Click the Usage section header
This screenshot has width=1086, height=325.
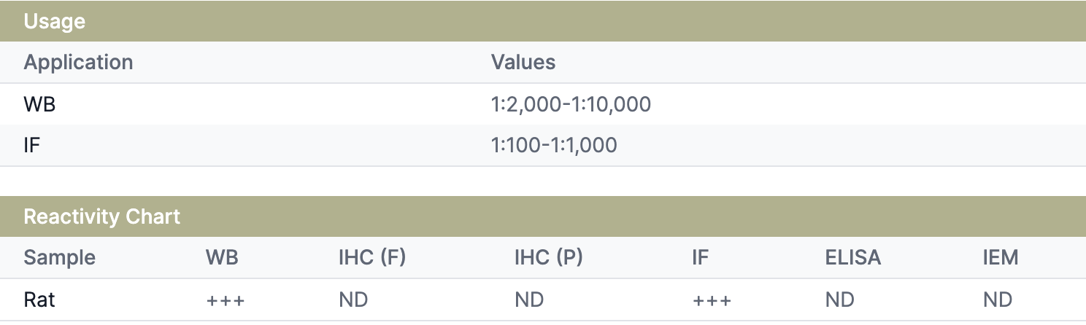(x=543, y=21)
